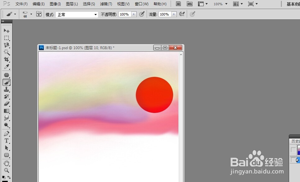The width and height of the screenshot is (300, 182).
Task: Select the Magic Wand tool
Action: 7,52
